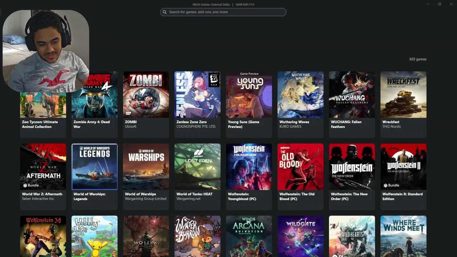The width and height of the screenshot is (457, 257).
Task: Click the "603 games" count label
Action: click(418, 59)
